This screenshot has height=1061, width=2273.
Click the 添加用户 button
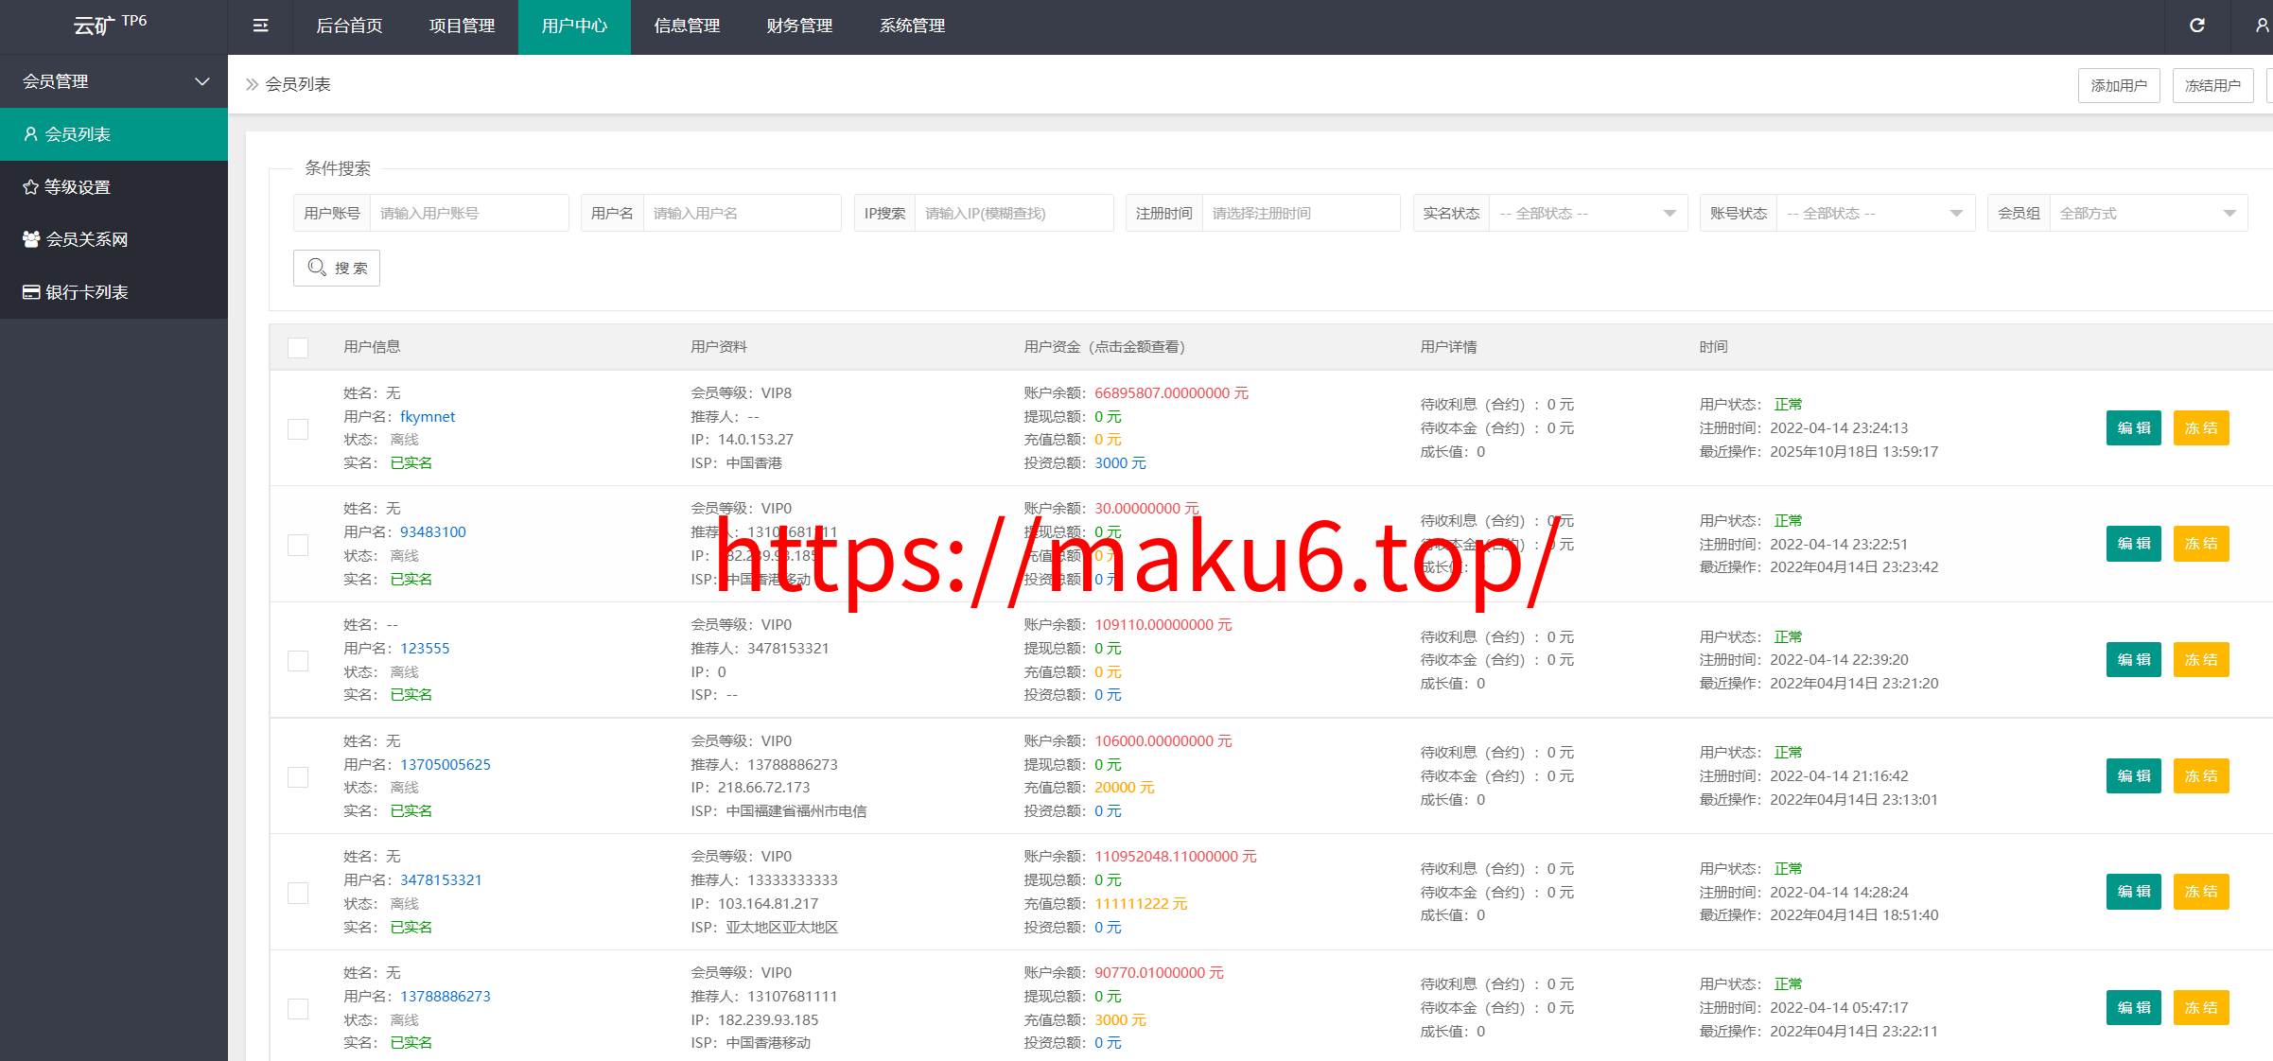tap(2119, 85)
